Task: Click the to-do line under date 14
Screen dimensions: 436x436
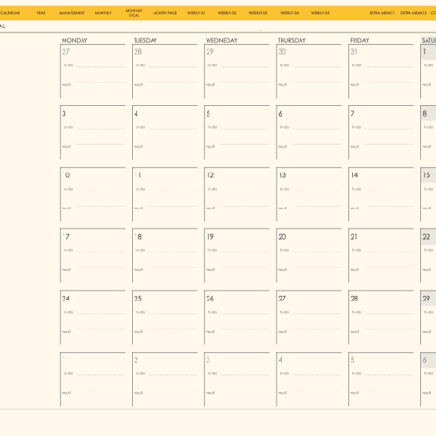Action: (x=389, y=191)
